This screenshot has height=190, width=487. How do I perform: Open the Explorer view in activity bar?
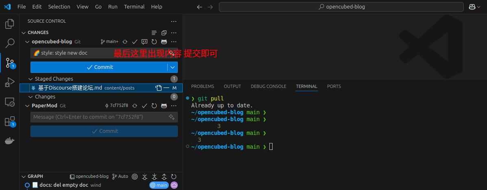click(x=9, y=24)
